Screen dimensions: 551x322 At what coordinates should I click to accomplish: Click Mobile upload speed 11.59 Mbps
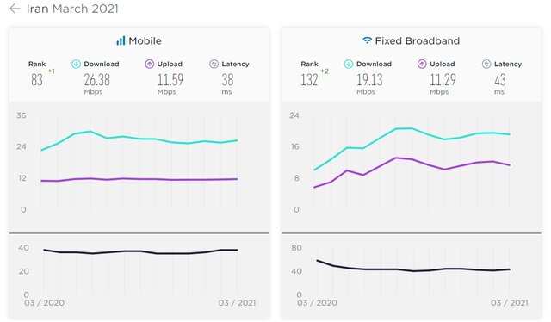point(170,84)
